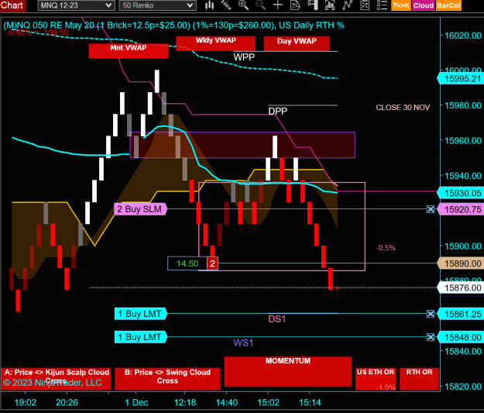
Task: Click the Mnt VWAP red button
Action: [x=128, y=50]
